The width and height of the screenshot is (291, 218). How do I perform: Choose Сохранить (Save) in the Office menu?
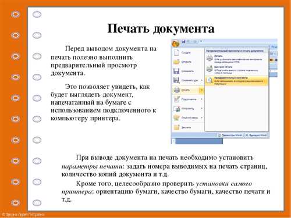click(x=187, y=71)
